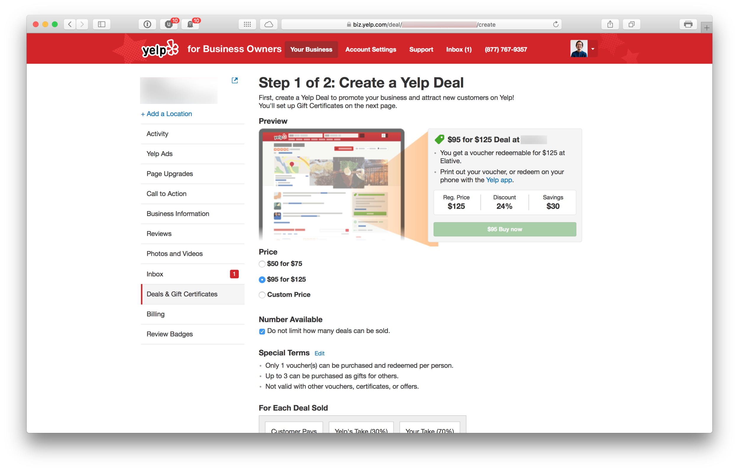This screenshot has height=471, width=739.
Task: Open Page Upgrades in the sidebar
Action: click(x=193, y=174)
